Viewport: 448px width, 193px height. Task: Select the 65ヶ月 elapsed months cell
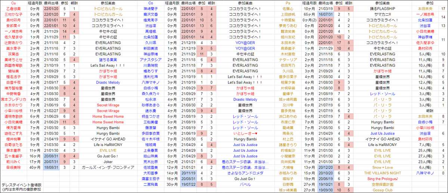coord(309,14)
